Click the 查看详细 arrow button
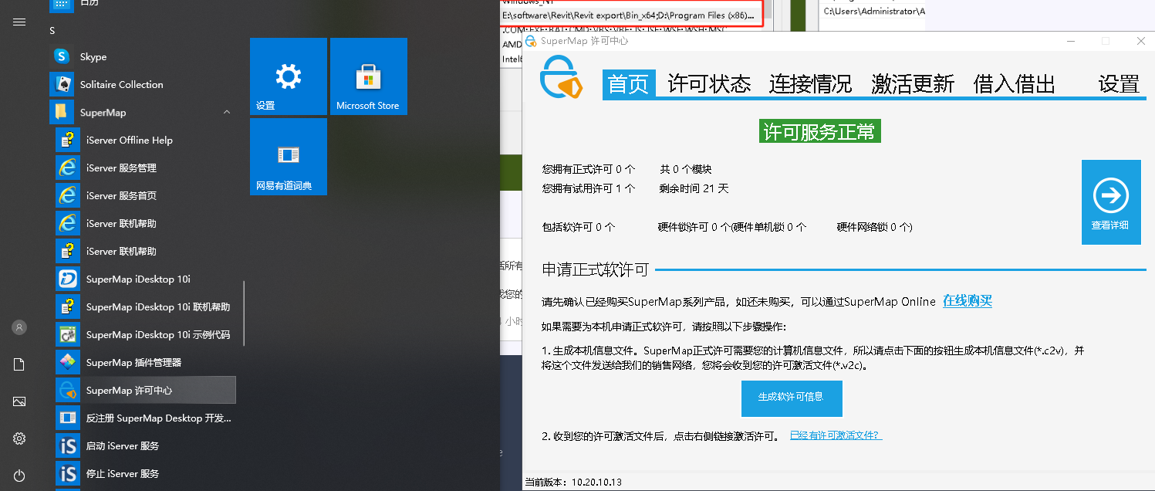Image resolution: width=1155 pixels, height=491 pixels. (x=1111, y=202)
